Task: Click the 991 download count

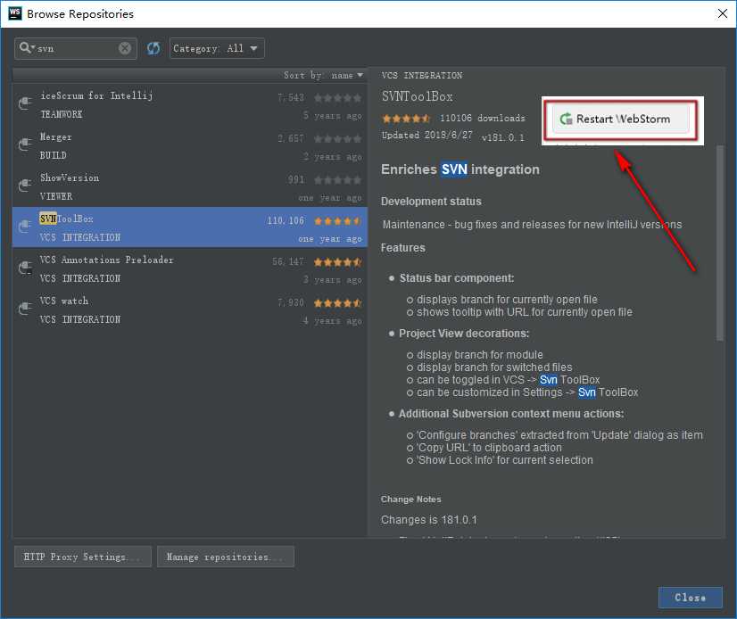Action: click(x=296, y=180)
